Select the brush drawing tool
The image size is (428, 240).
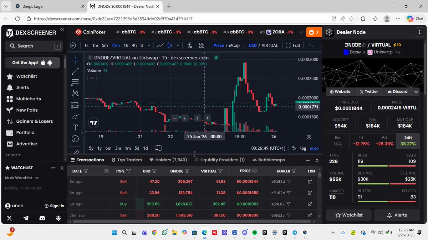coord(75,116)
